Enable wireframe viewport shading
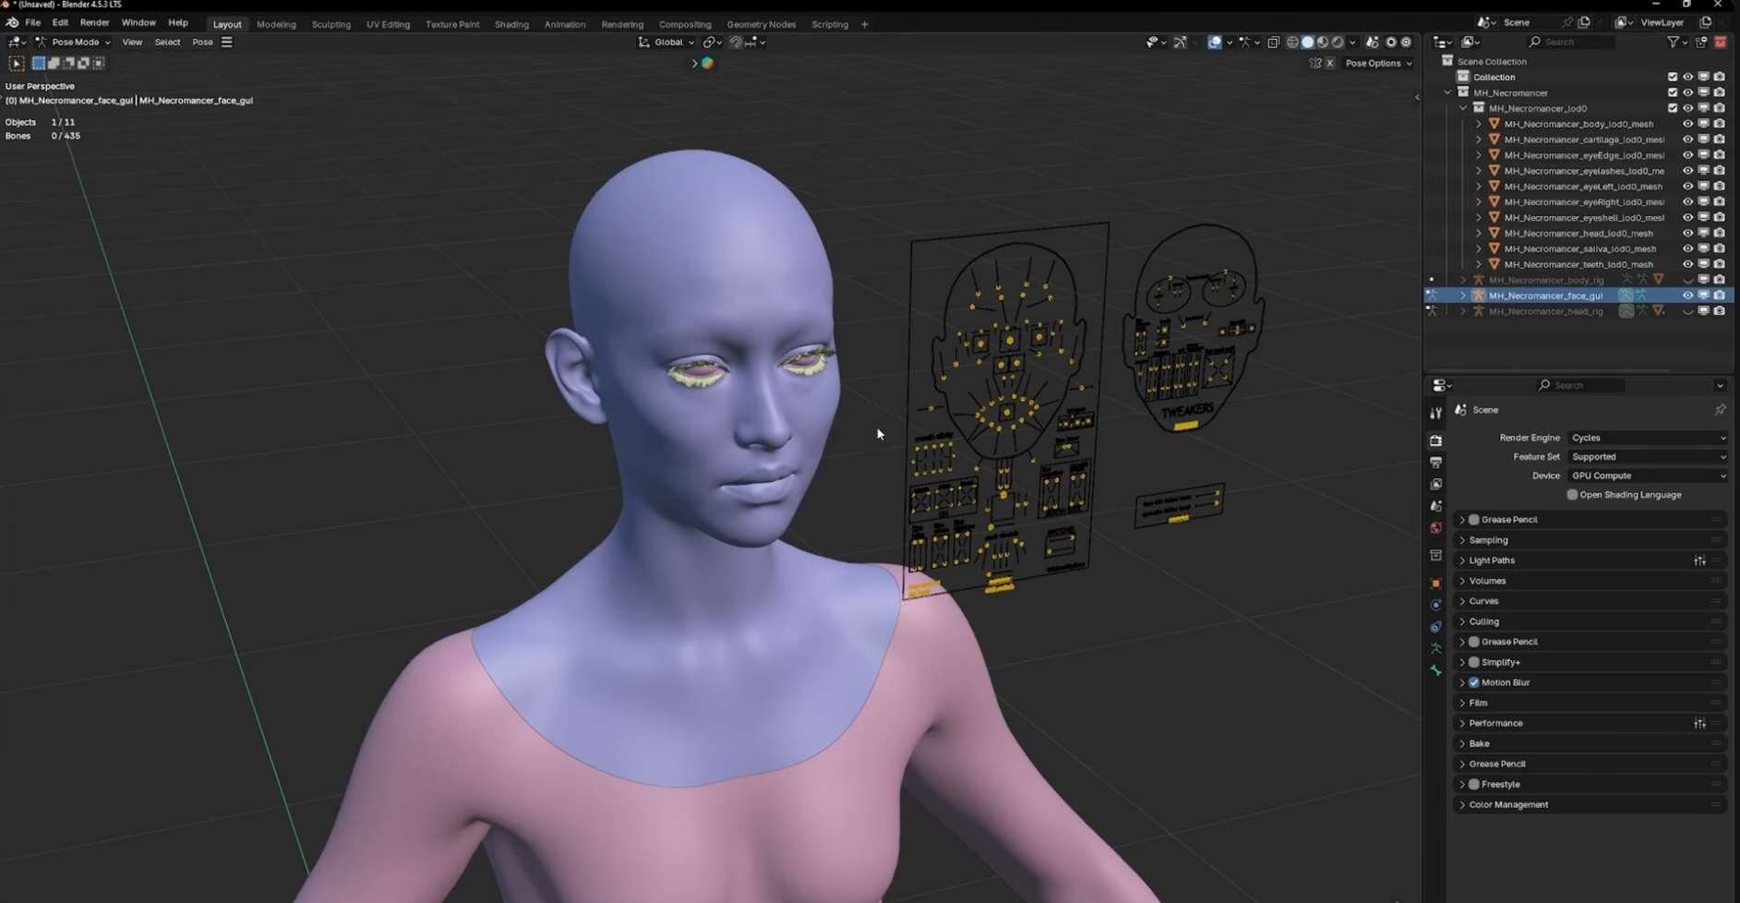This screenshot has height=903, width=1740. (x=1292, y=42)
